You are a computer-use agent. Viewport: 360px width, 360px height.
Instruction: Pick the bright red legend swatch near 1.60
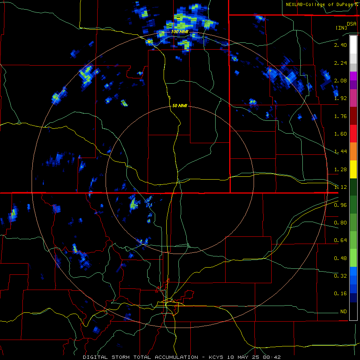coord(353,134)
